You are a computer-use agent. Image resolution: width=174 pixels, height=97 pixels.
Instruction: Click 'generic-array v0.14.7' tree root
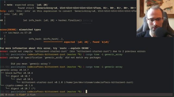pyautogui.click(x=14, y=70)
